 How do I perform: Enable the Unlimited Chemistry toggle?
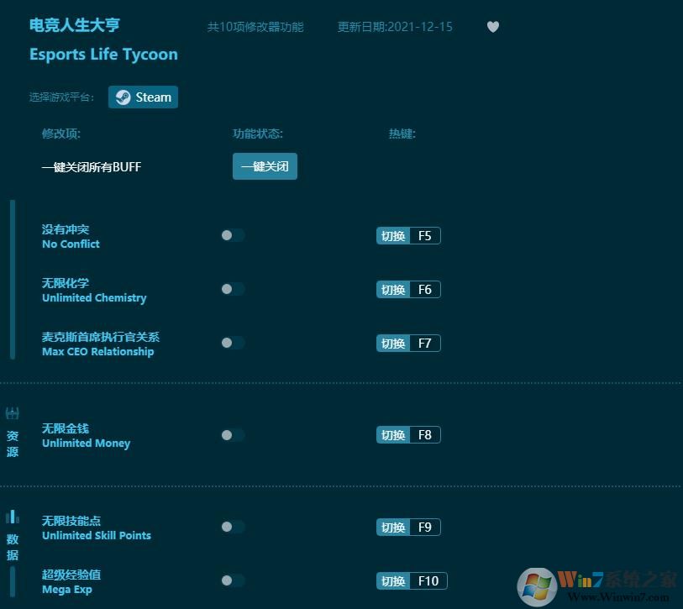pos(233,289)
